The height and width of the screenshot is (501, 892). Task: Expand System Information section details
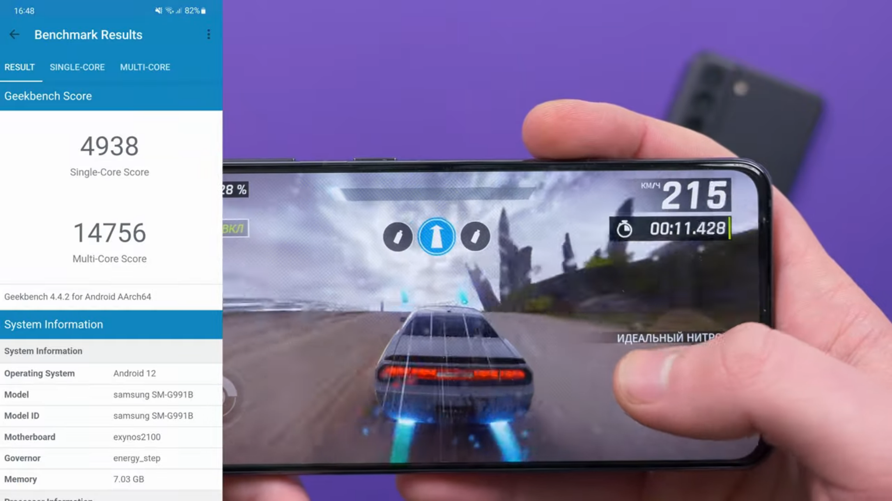pyautogui.click(x=111, y=324)
